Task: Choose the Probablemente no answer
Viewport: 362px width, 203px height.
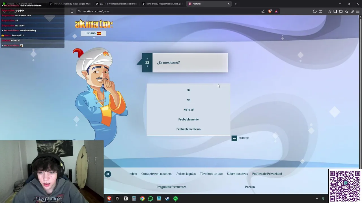Action: [188, 129]
